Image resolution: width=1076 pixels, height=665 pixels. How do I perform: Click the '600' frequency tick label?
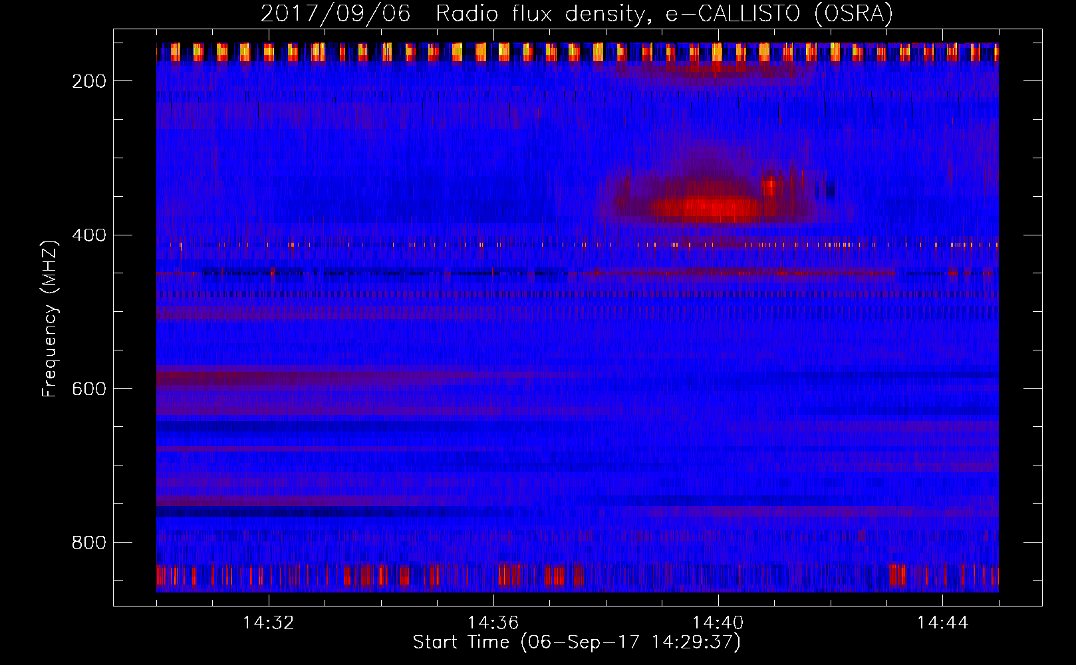89,389
